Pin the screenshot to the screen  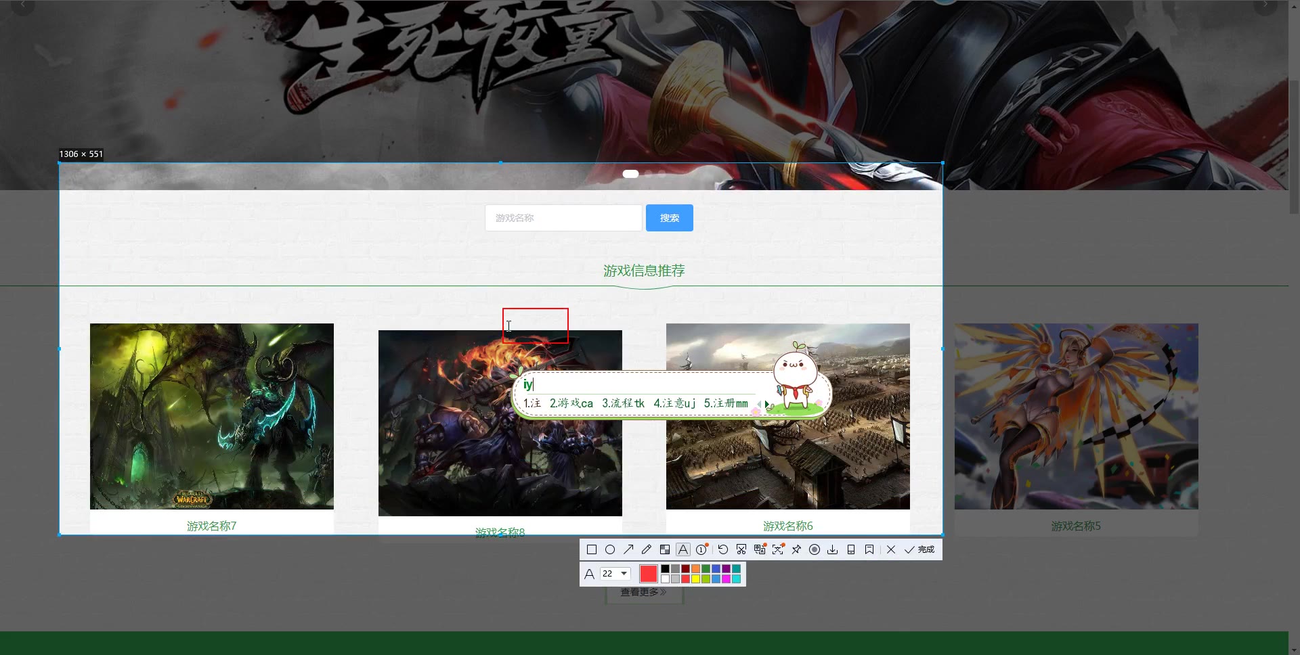[x=796, y=549]
